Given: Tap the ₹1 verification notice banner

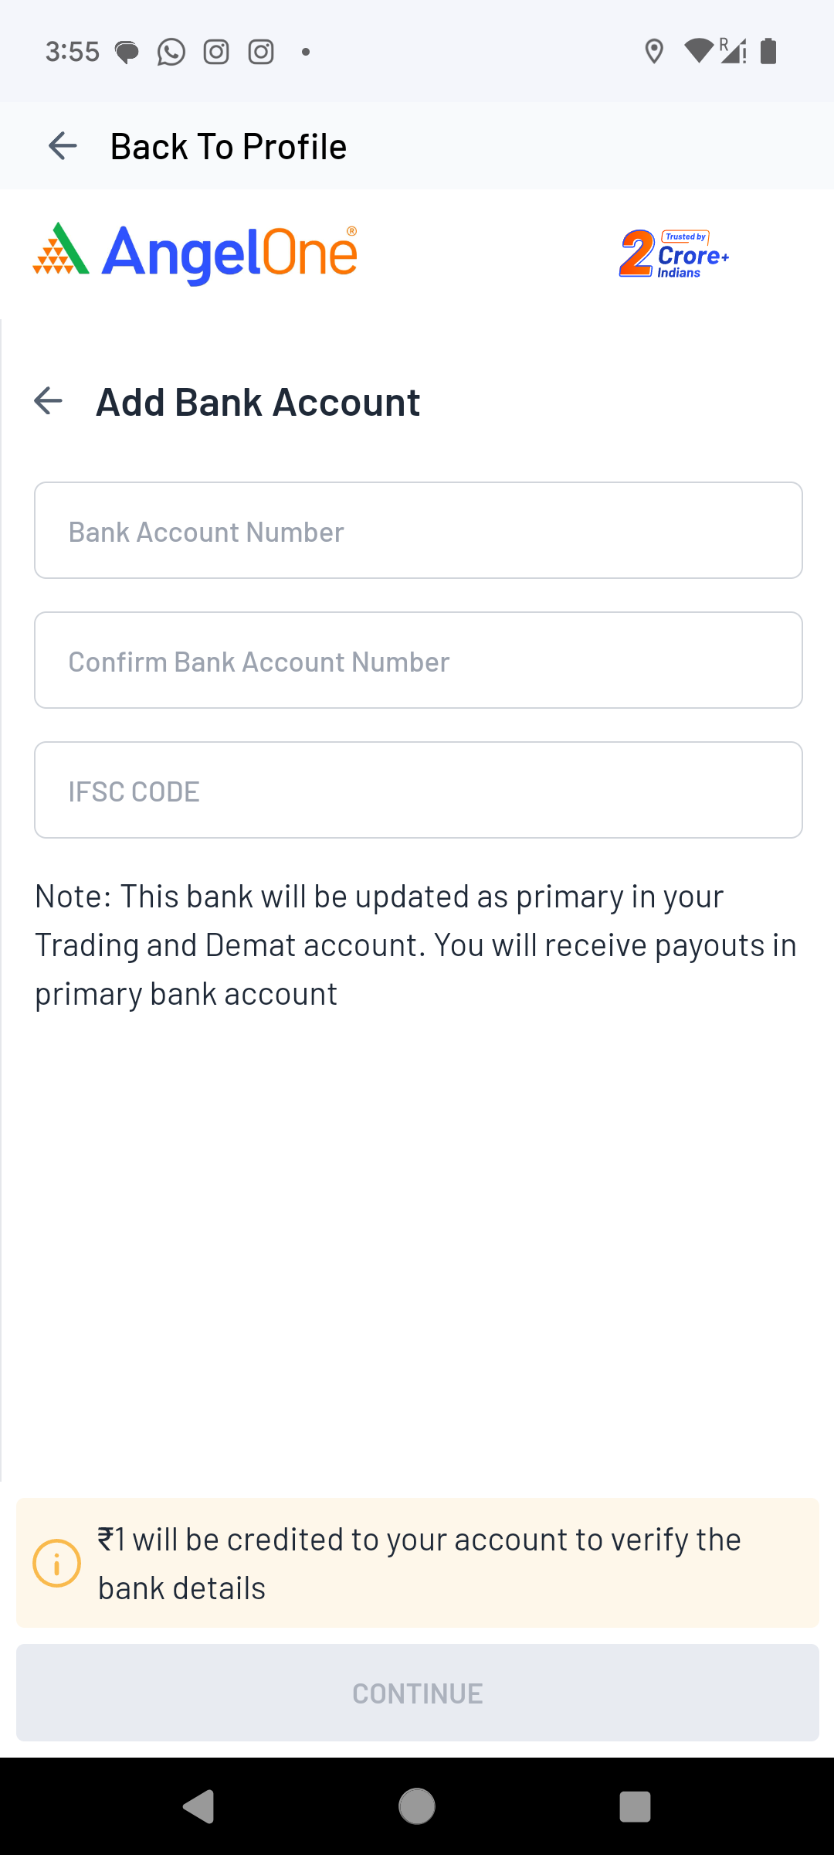Looking at the screenshot, I should [432, 1563].
